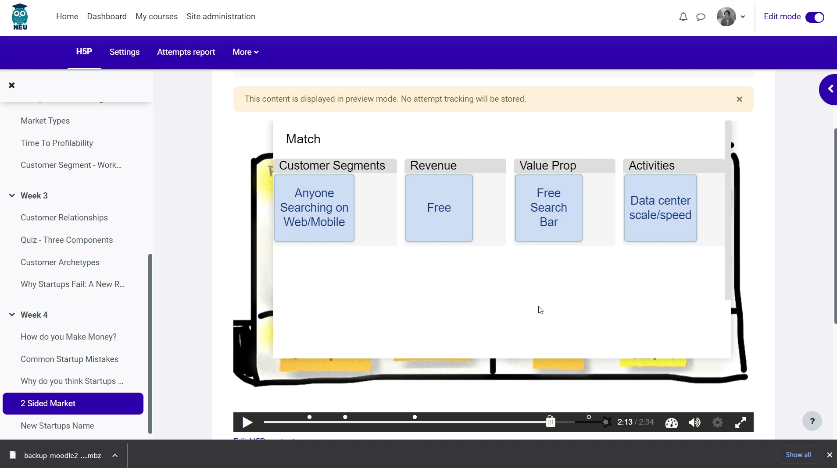Click the help question mark button
837x468 pixels.
click(812, 421)
